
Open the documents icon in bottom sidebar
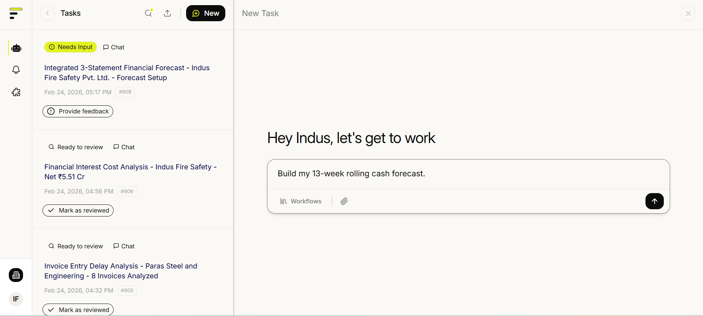click(16, 275)
